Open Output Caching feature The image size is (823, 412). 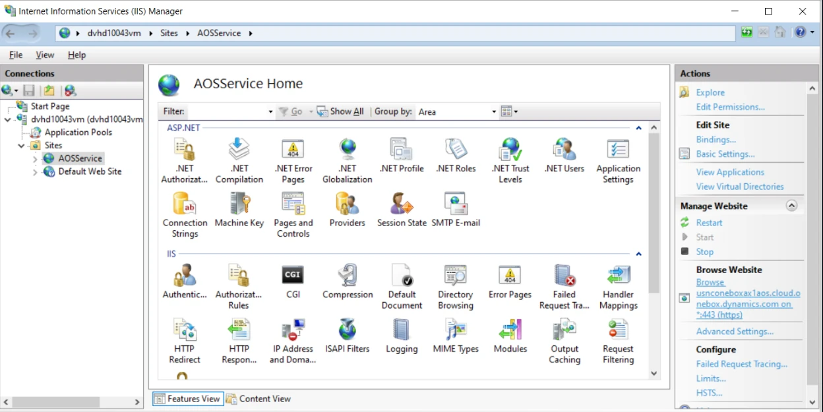pos(564,341)
